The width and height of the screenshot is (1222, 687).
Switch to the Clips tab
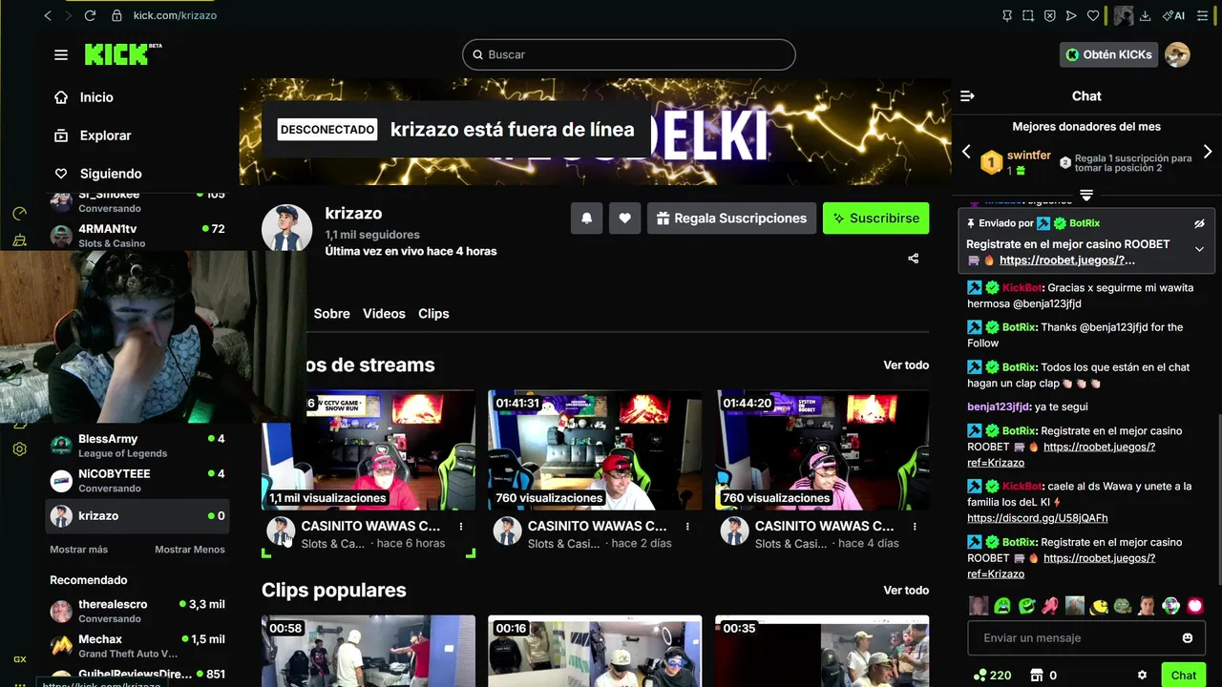point(433,313)
